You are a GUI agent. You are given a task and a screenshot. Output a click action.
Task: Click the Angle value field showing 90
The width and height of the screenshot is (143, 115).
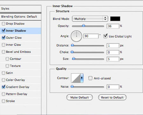[x=91, y=36]
